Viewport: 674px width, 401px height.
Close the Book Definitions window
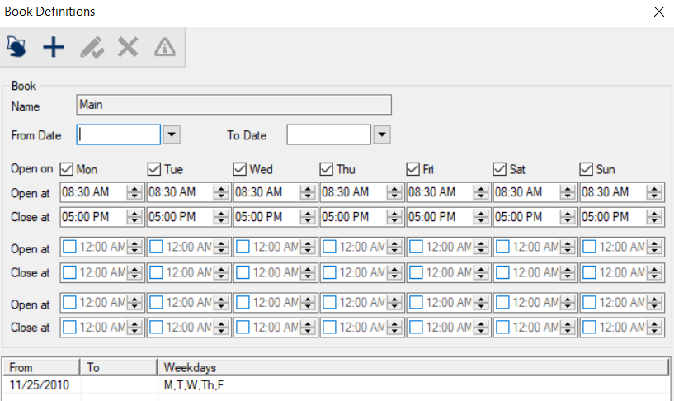click(x=658, y=12)
